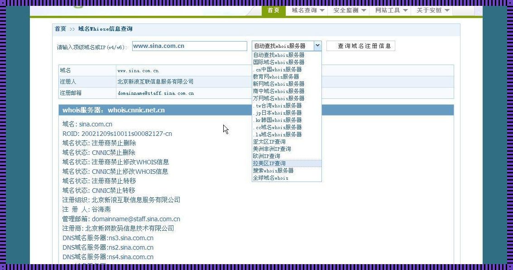
Task: Click 注册组织: 北京新浪互联信息服务有限公司 line
Action: [121, 200]
